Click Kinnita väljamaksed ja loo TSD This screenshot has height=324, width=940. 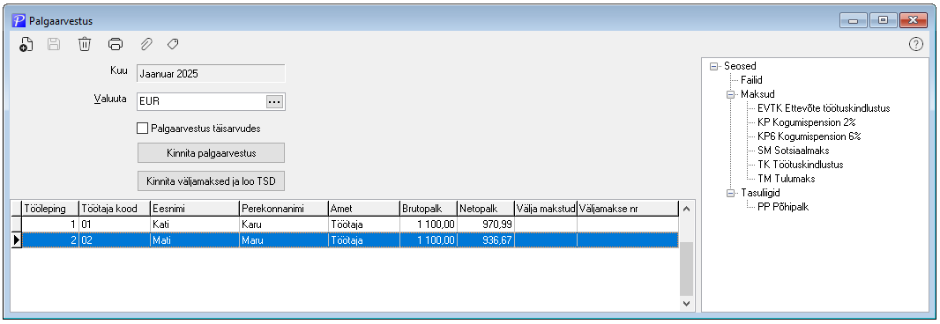[211, 180]
